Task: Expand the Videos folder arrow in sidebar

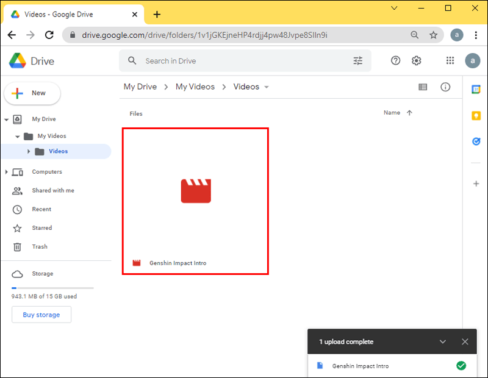Action: [x=28, y=151]
